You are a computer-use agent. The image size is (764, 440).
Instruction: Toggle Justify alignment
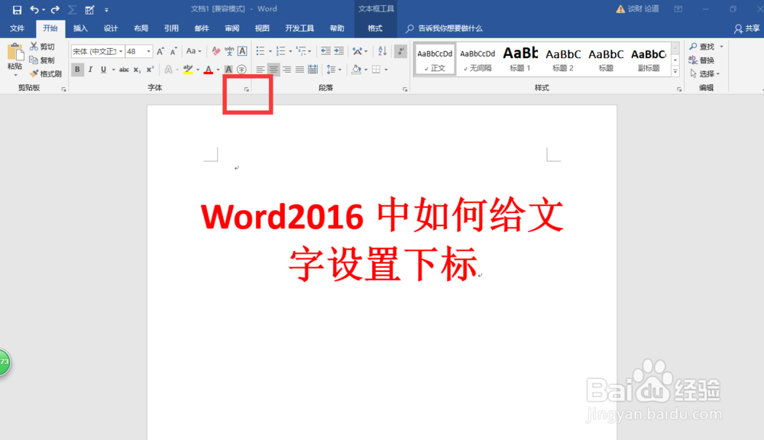pyautogui.click(x=299, y=70)
